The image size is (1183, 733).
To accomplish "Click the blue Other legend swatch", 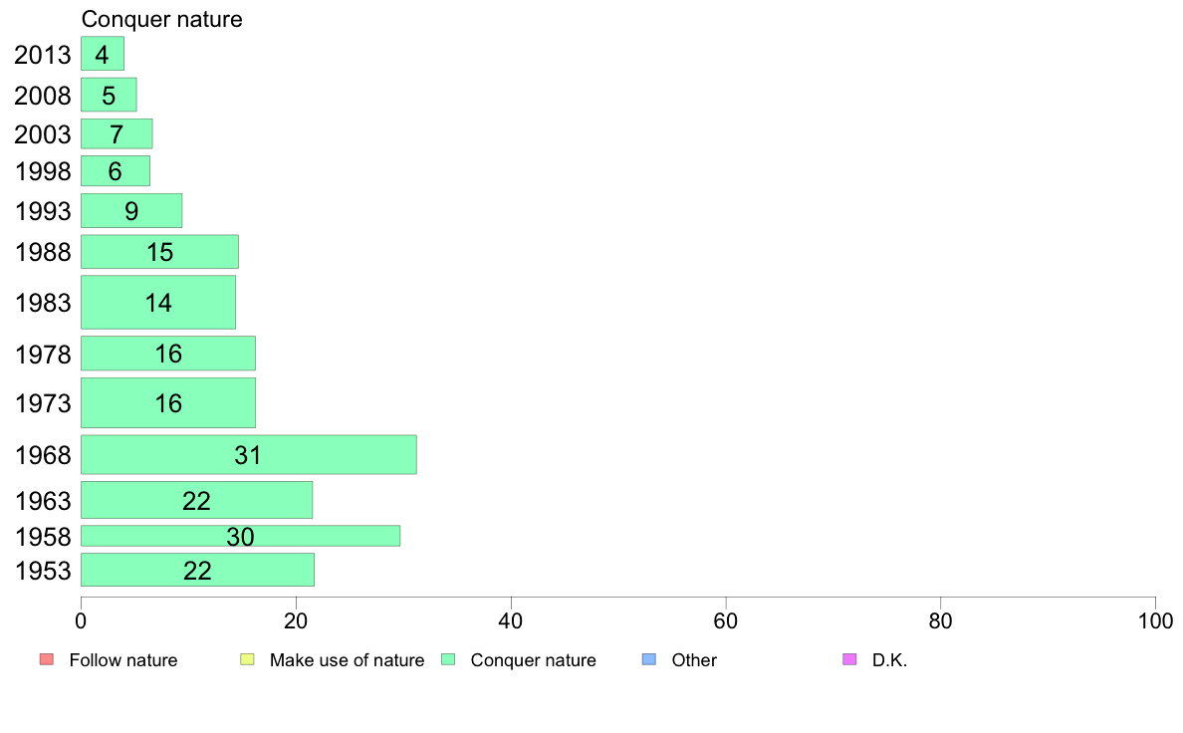I will (649, 659).
